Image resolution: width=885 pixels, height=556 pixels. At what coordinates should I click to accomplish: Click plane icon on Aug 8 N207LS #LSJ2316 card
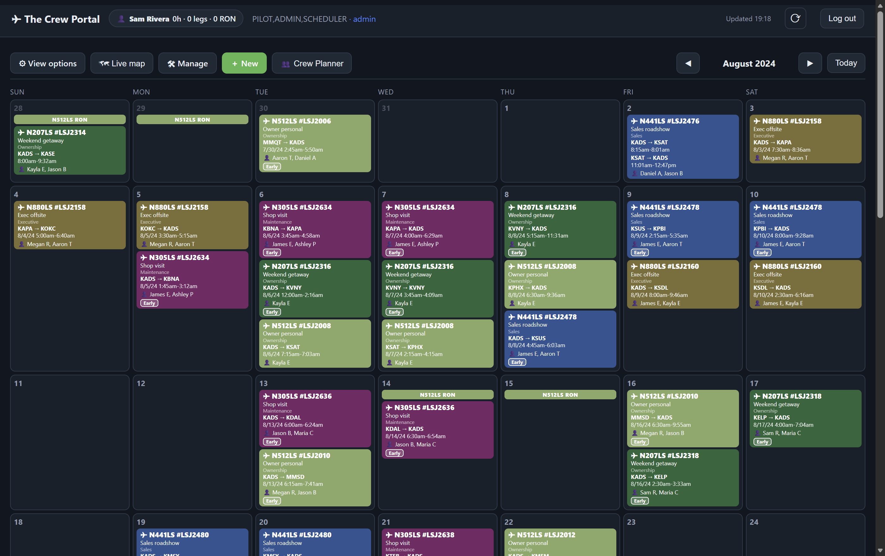[x=512, y=207]
